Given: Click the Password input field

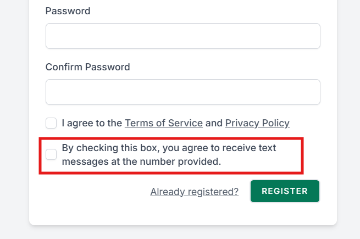Looking at the screenshot, I should click(x=182, y=36).
